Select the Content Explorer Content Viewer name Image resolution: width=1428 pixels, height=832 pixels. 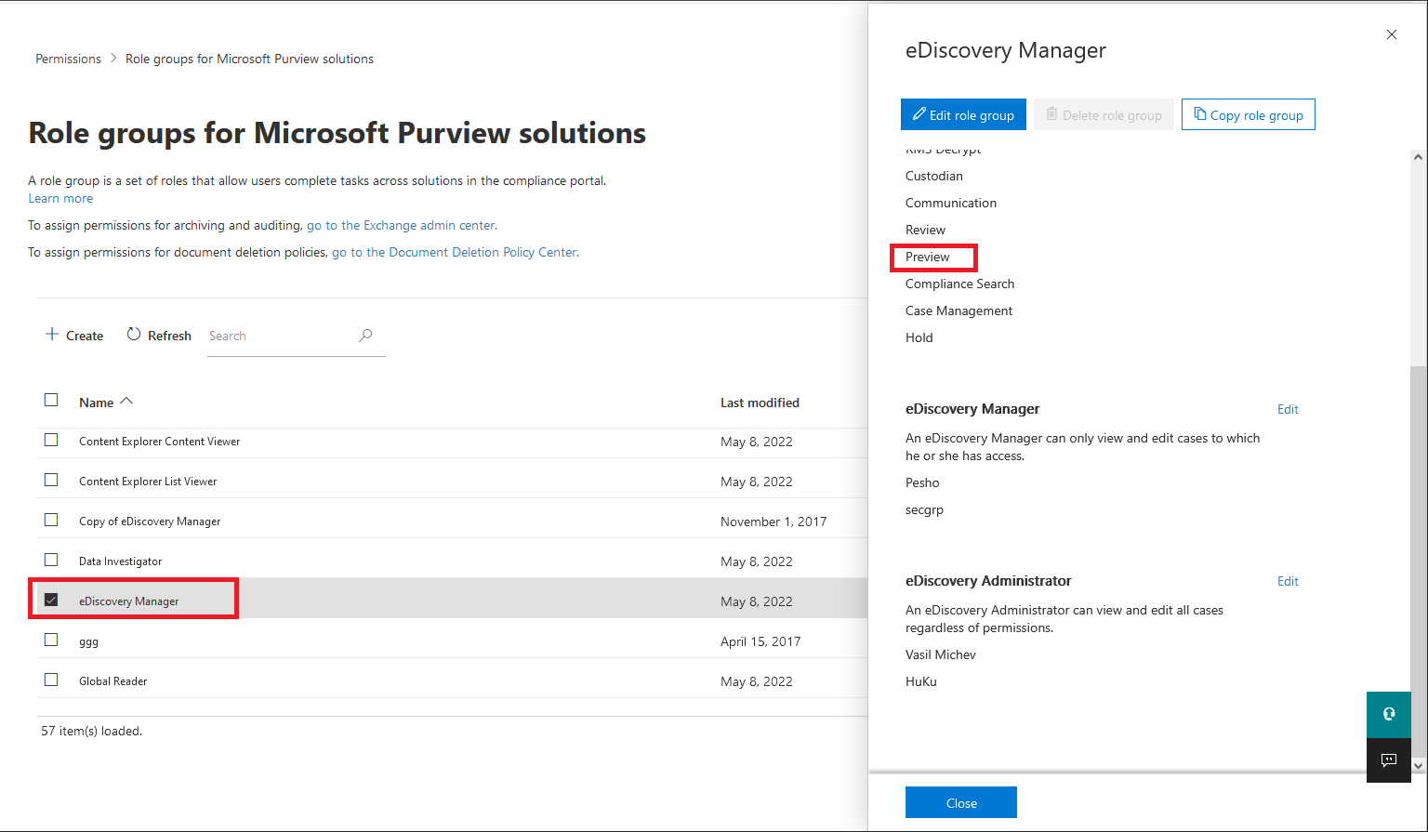pyautogui.click(x=159, y=442)
